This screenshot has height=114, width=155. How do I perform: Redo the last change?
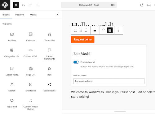30,5
